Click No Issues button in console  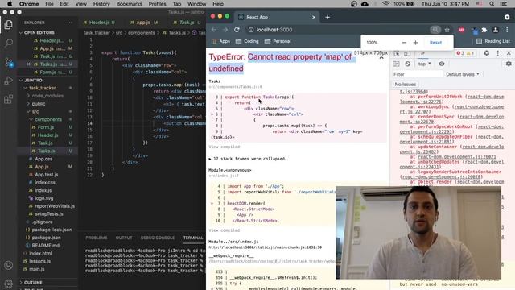[406, 85]
